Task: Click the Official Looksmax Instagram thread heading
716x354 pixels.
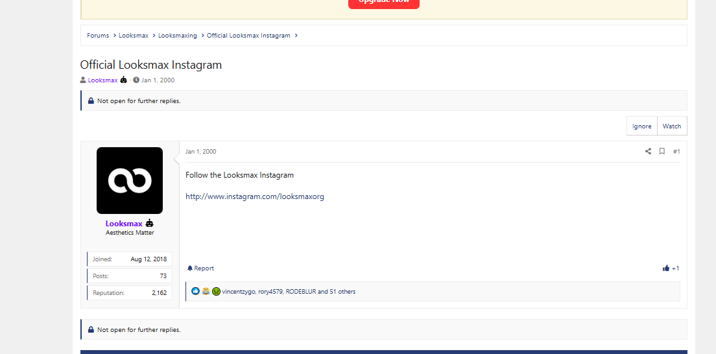Action: pos(150,65)
